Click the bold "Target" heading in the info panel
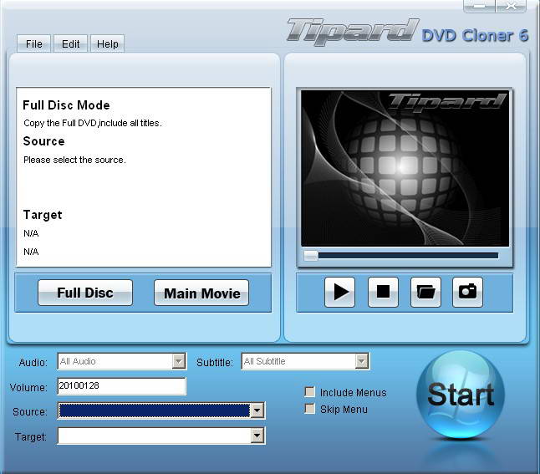Image resolution: width=540 pixels, height=474 pixels. pos(43,215)
